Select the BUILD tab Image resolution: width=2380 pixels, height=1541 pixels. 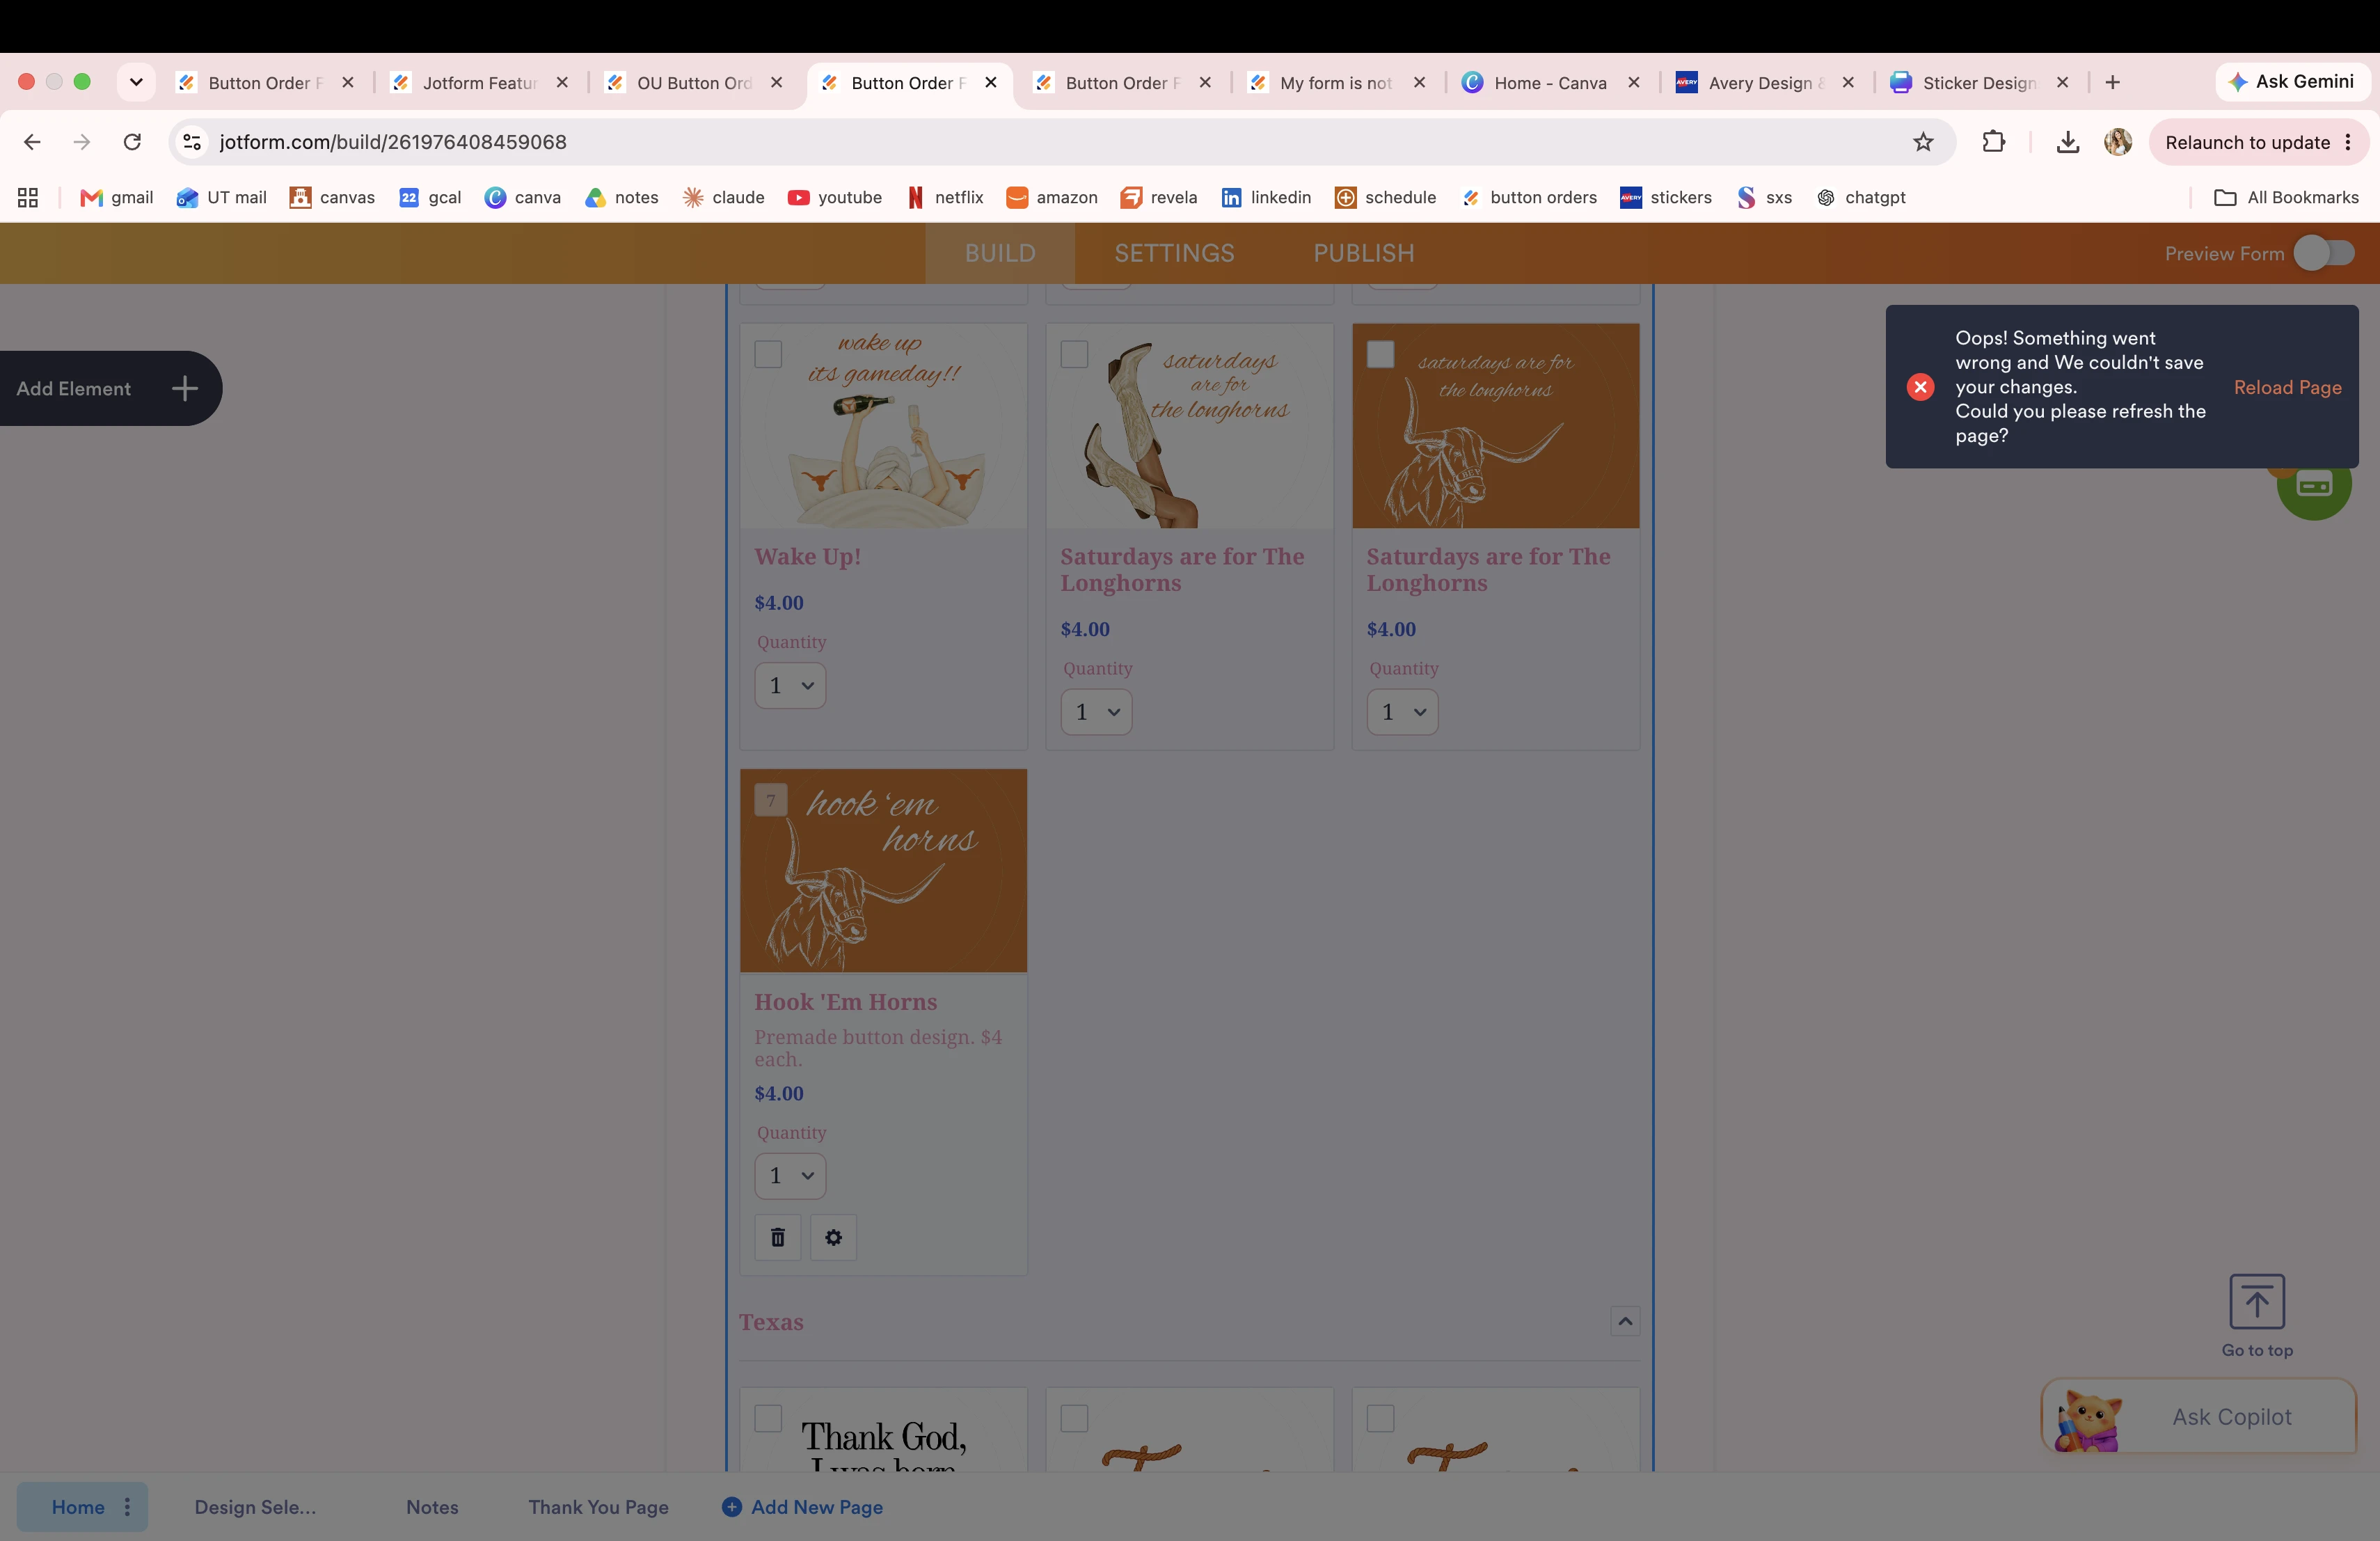(1000, 254)
